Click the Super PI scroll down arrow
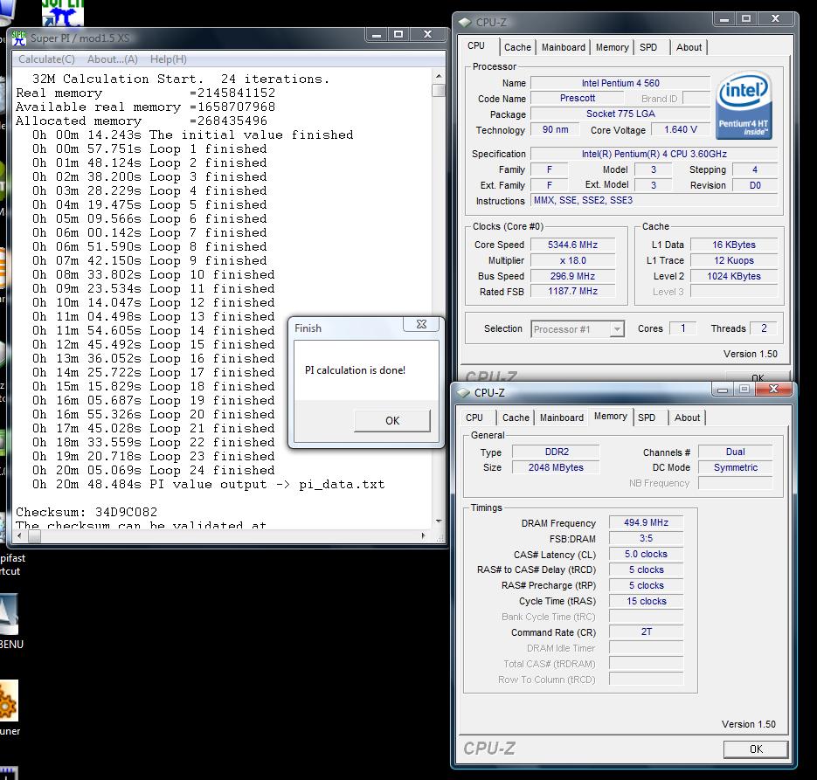This screenshot has height=780, width=817. pyautogui.click(x=439, y=521)
